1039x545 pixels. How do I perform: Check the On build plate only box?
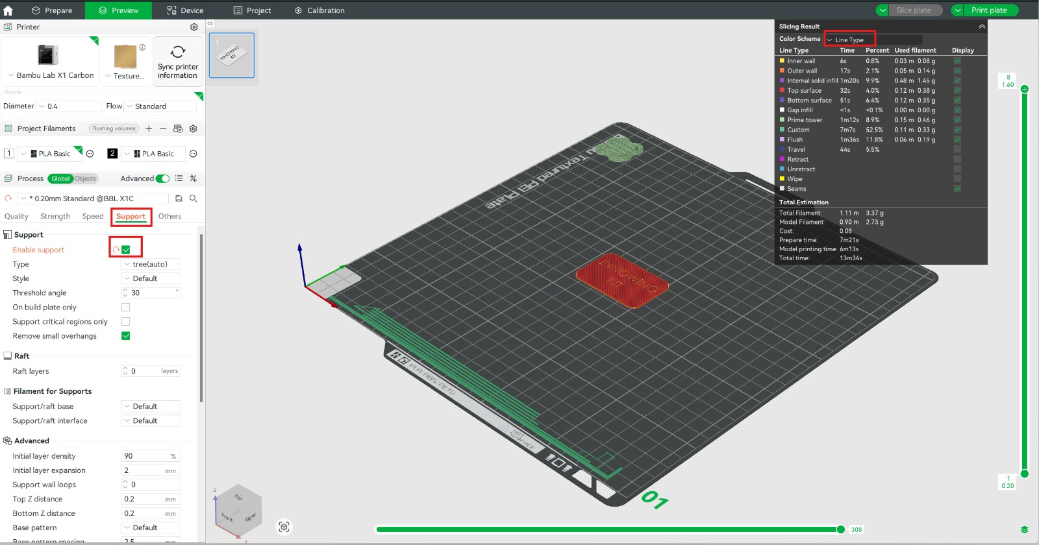(x=126, y=308)
